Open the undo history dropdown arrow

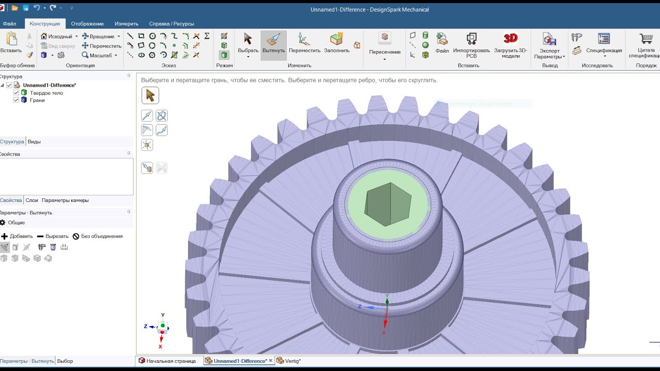click(x=45, y=8)
